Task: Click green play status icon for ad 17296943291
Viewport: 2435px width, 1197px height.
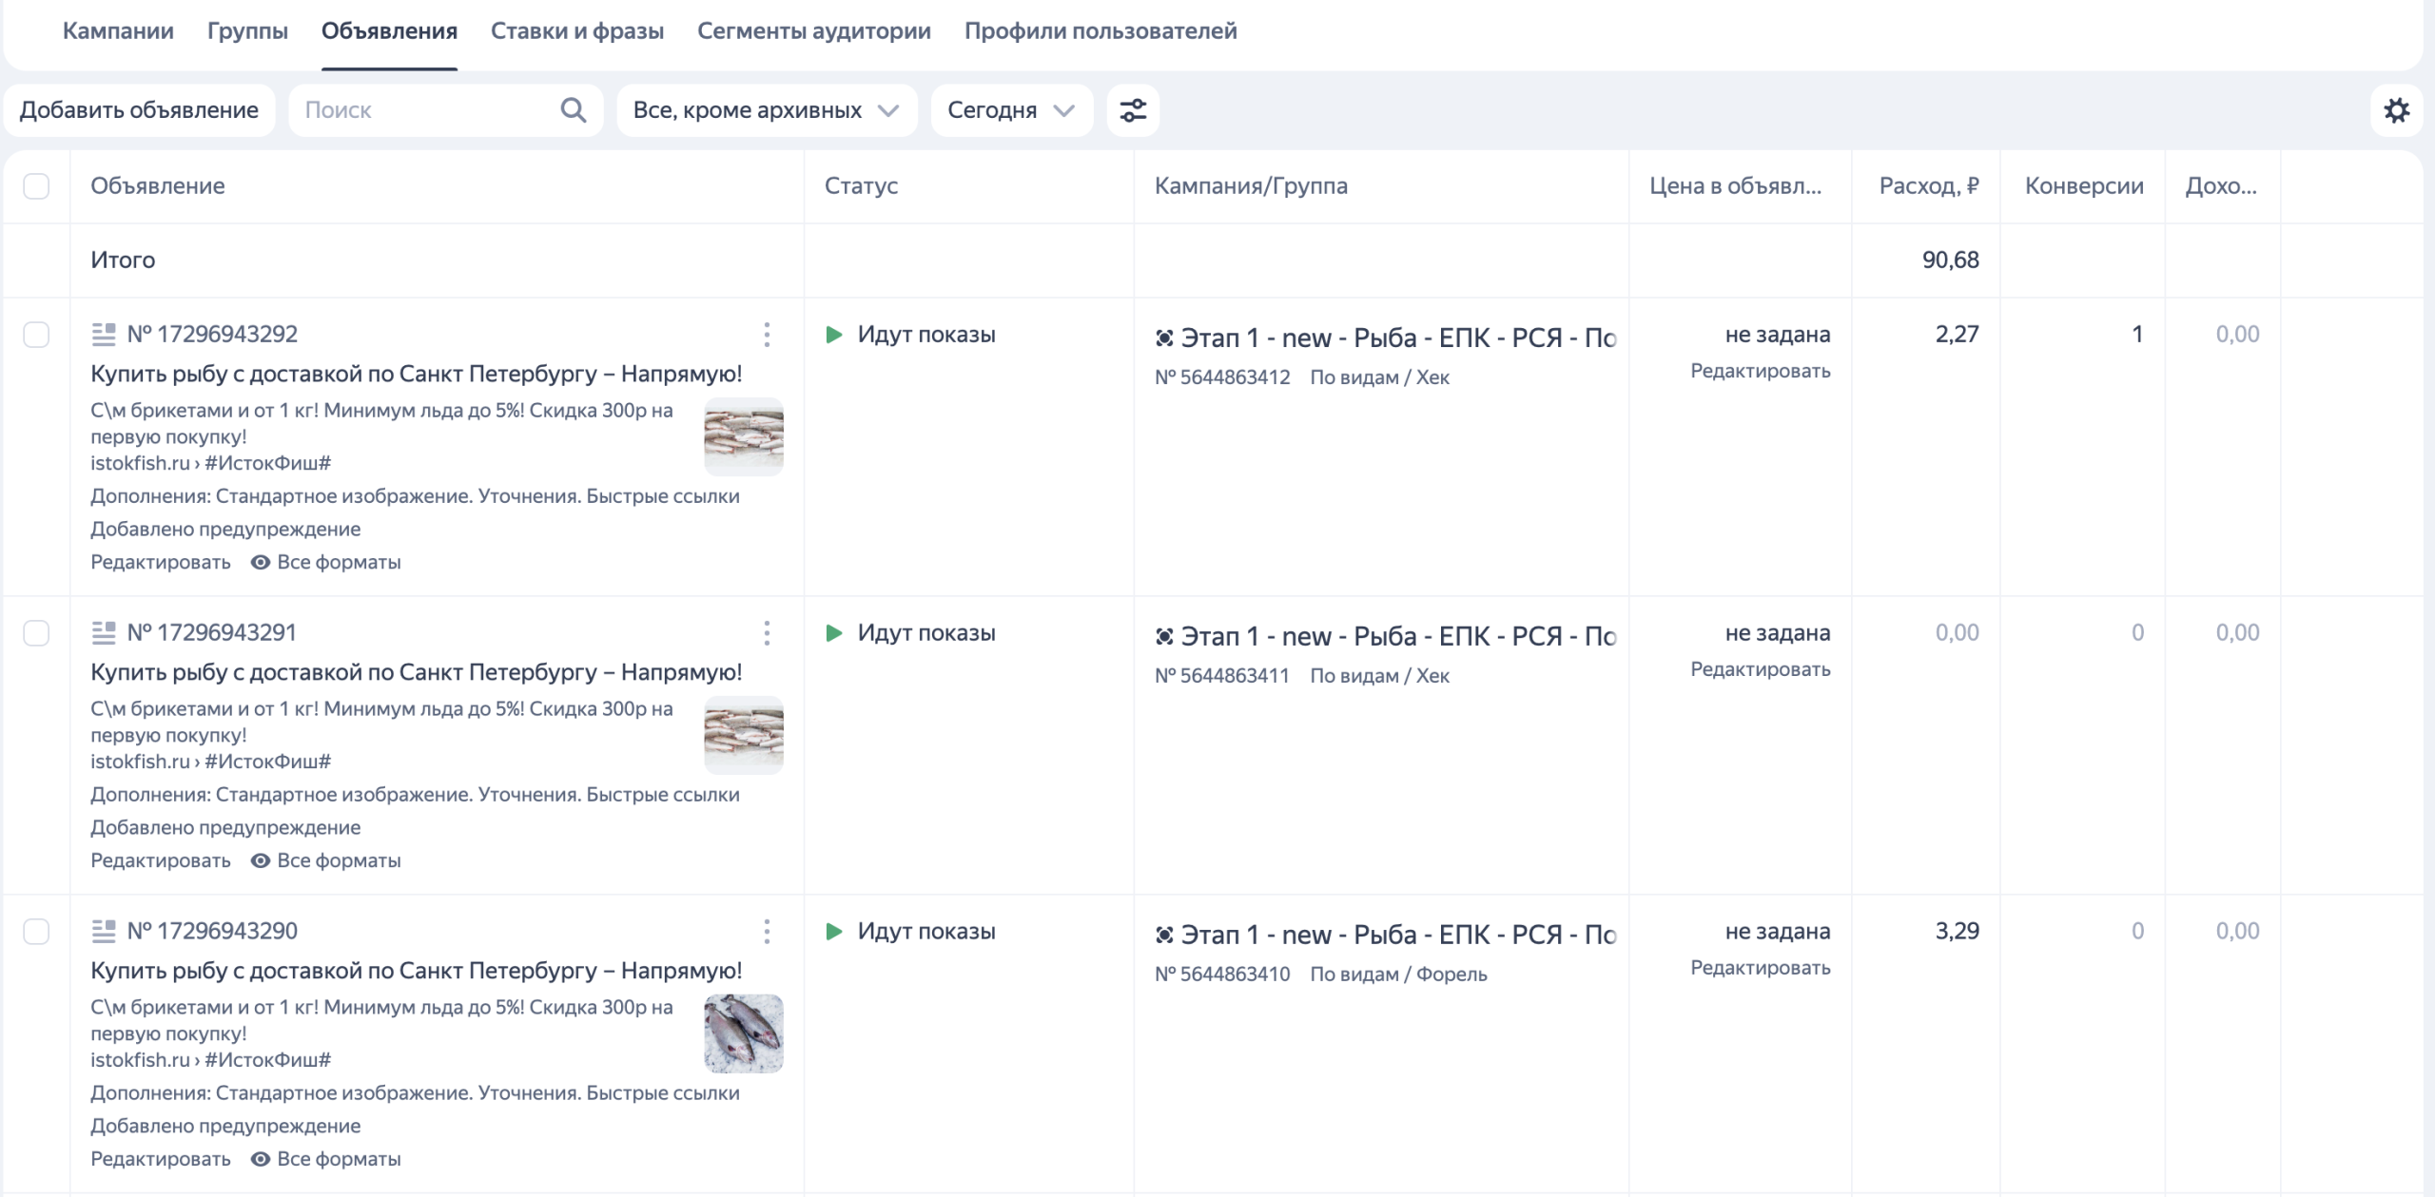Action: tap(834, 633)
